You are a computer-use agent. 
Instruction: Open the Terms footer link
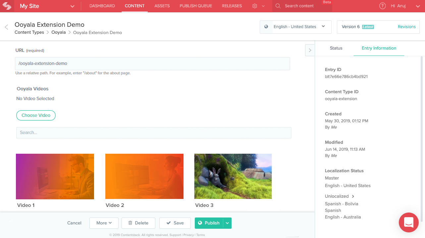click(x=200, y=235)
